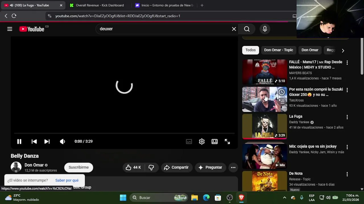The width and height of the screenshot is (364, 204).
Task: Mute the player volume
Action: point(62,141)
